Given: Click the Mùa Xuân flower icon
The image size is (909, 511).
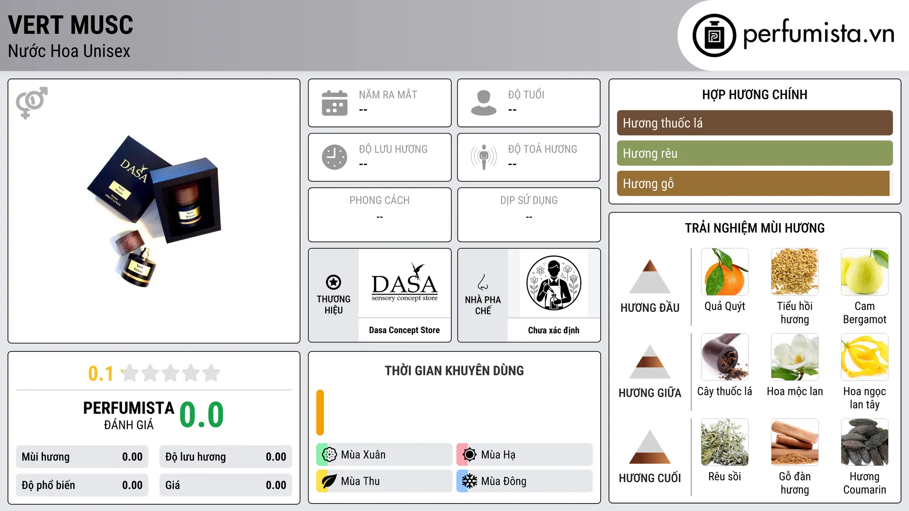Looking at the screenshot, I should pyautogui.click(x=329, y=455).
